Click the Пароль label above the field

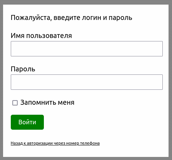click(23, 69)
